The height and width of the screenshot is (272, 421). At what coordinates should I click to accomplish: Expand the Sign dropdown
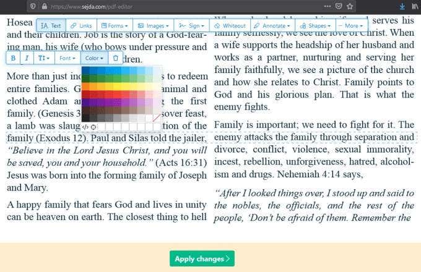click(x=191, y=26)
